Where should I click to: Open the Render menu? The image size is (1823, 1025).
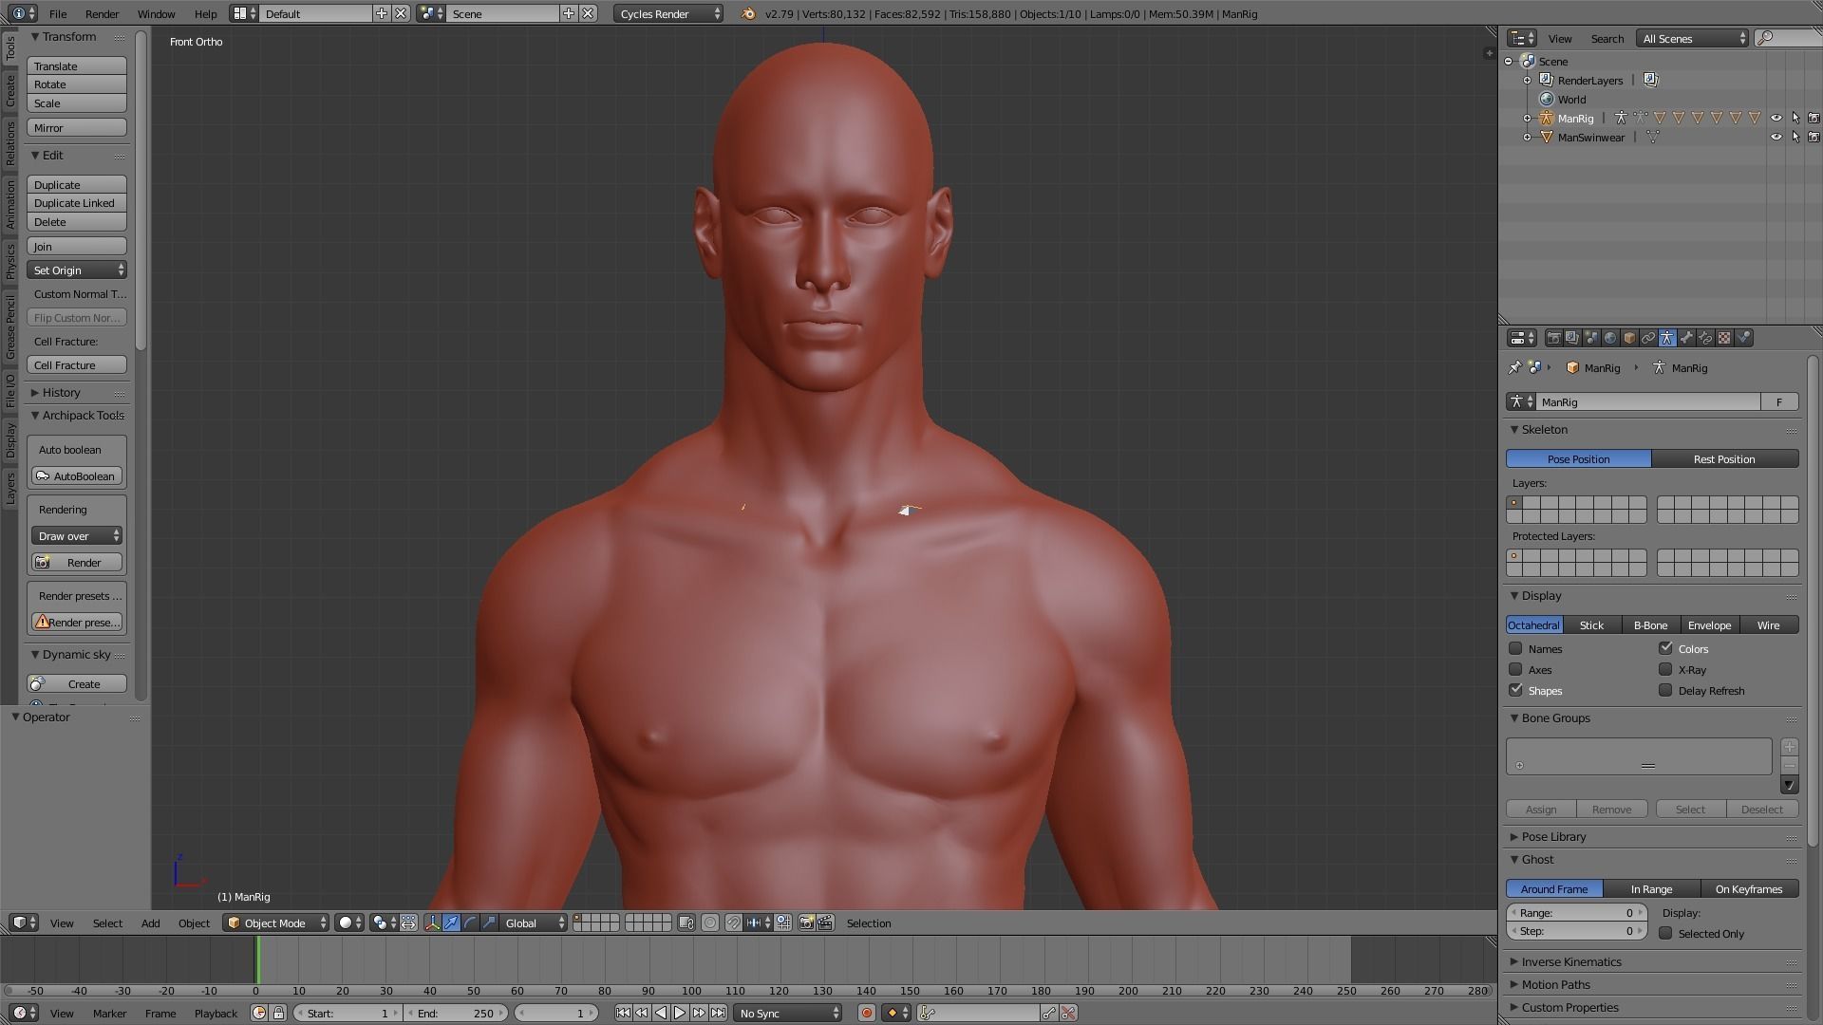(x=102, y=13)
